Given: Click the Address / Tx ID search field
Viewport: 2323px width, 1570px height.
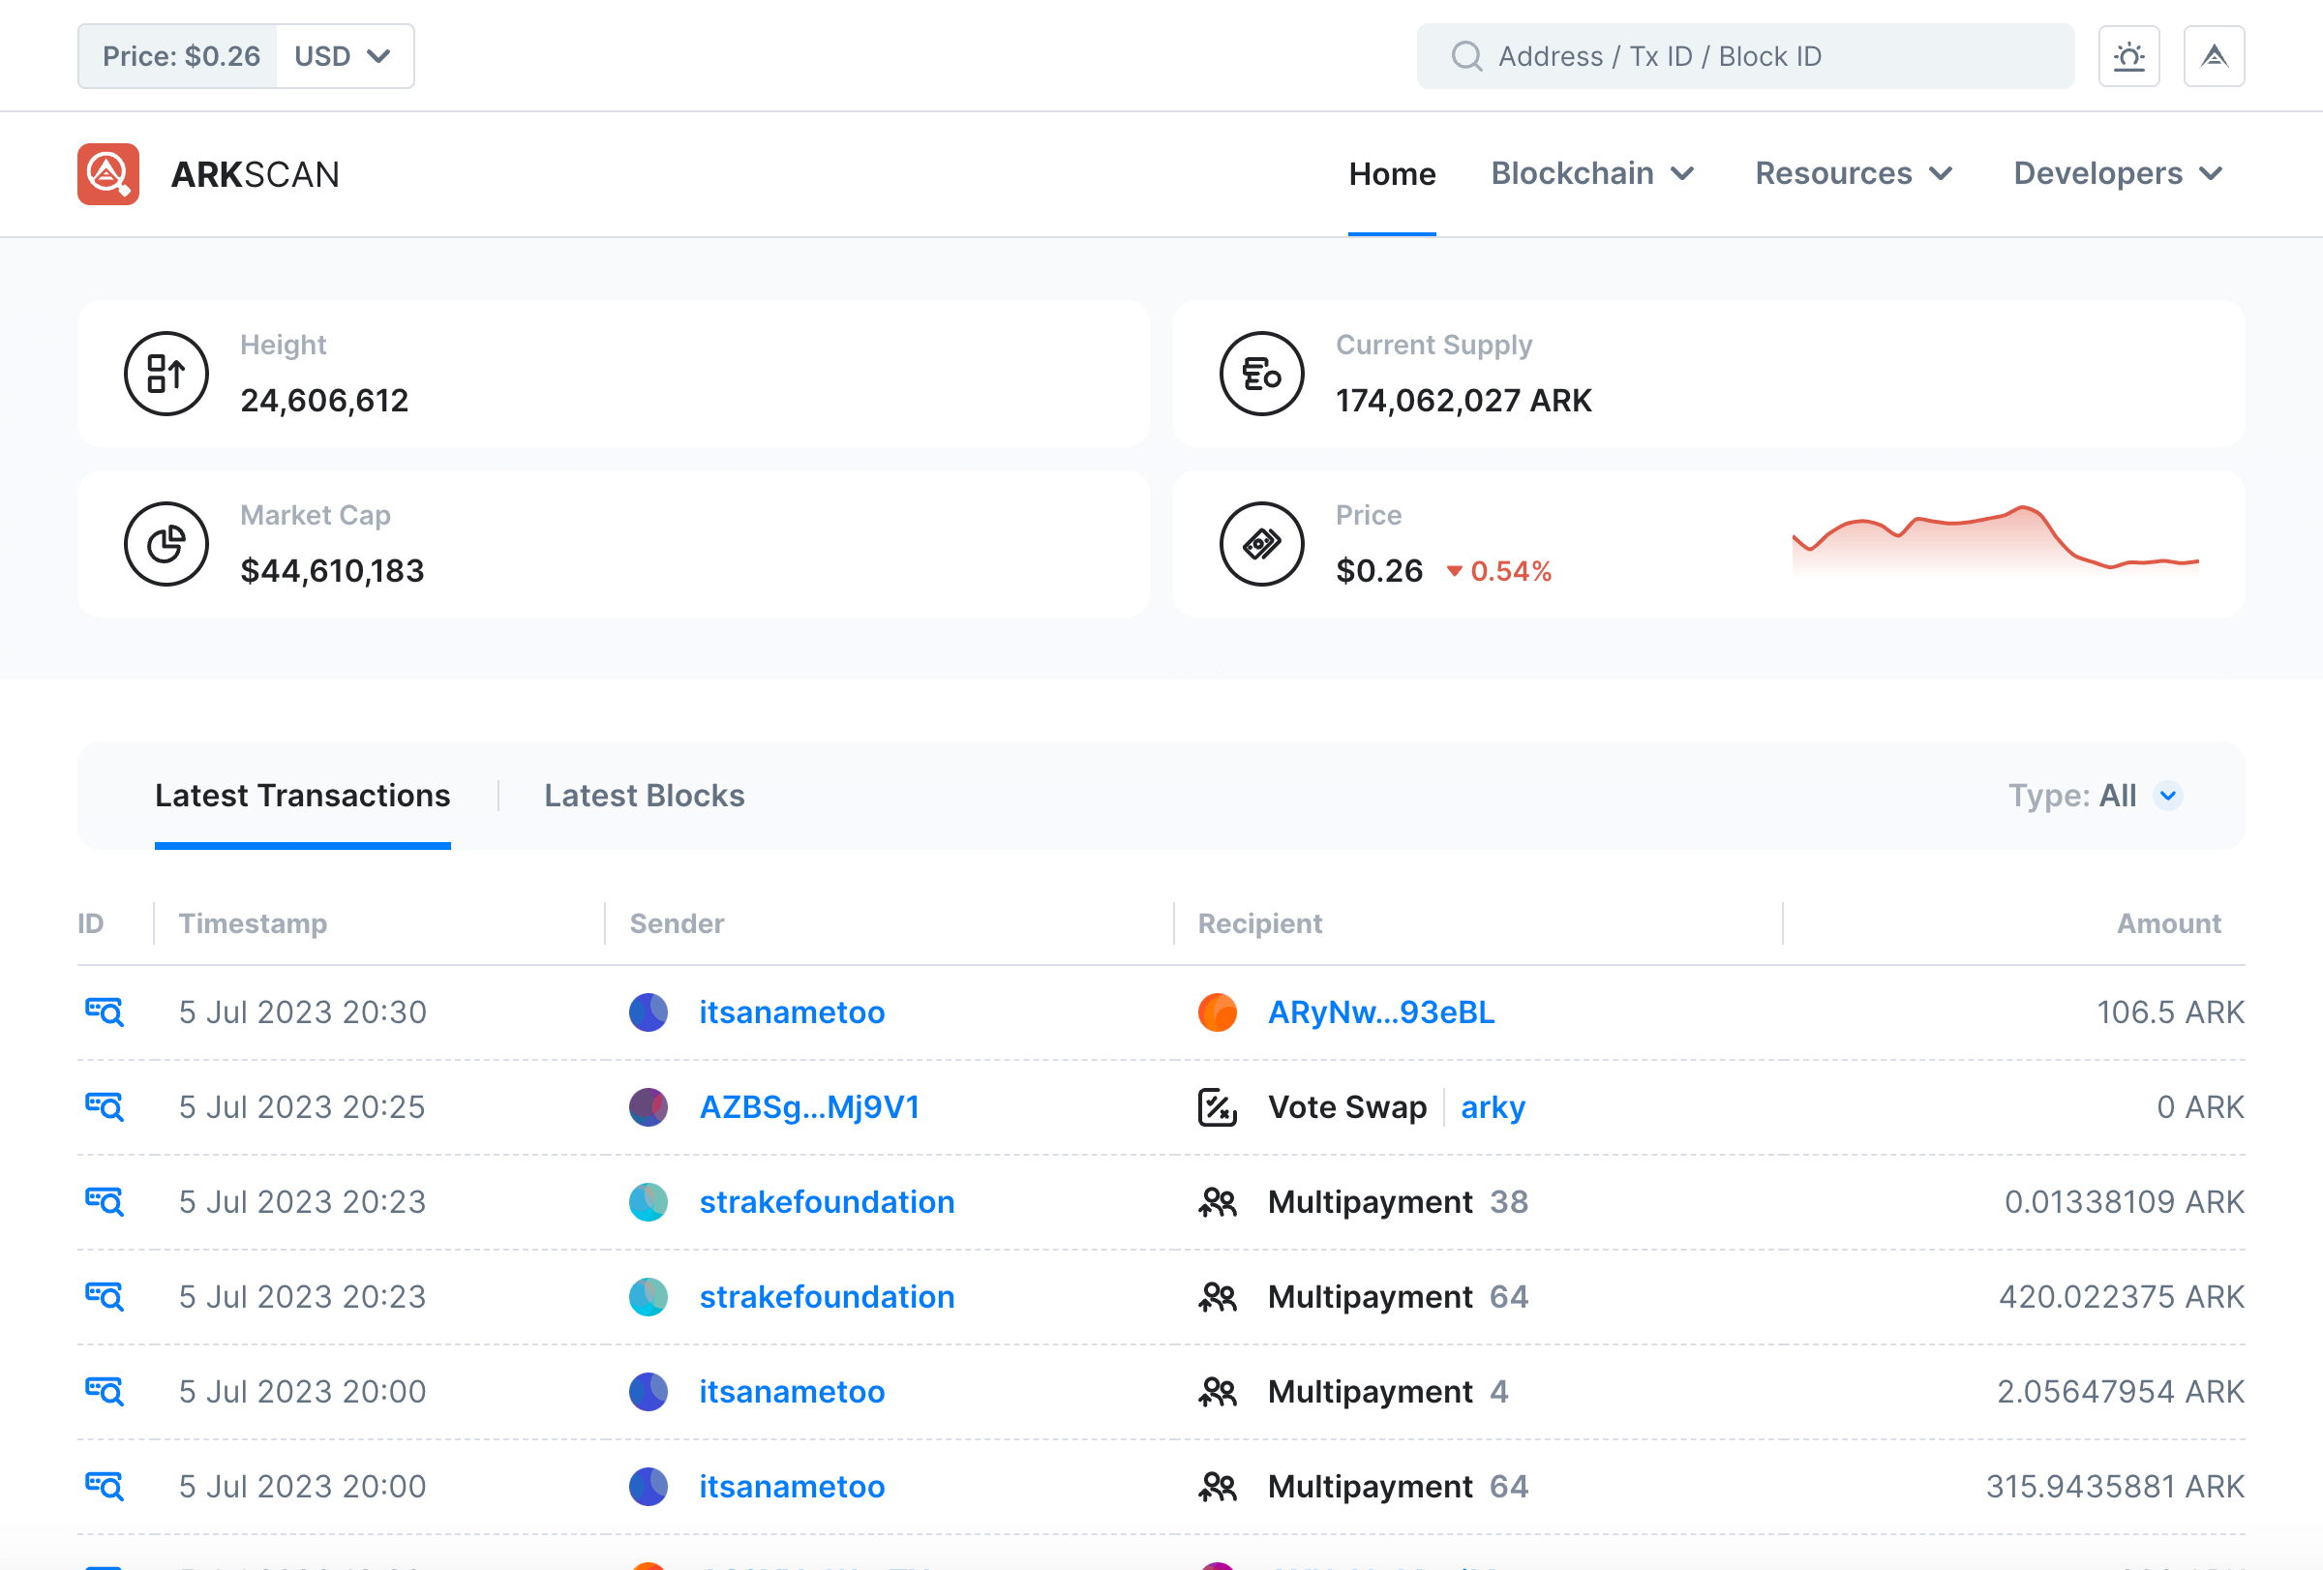Looking at the screenshot, I should [1744, 56].
